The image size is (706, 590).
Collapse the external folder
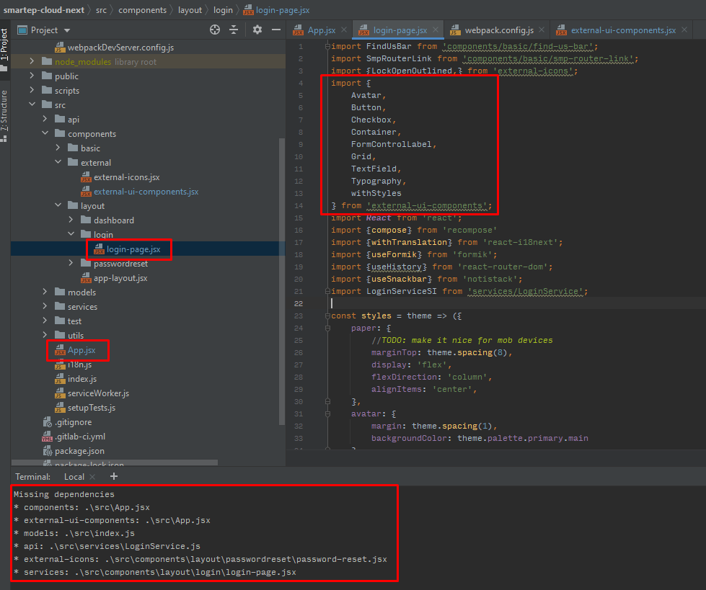click(x=58, y=162)
